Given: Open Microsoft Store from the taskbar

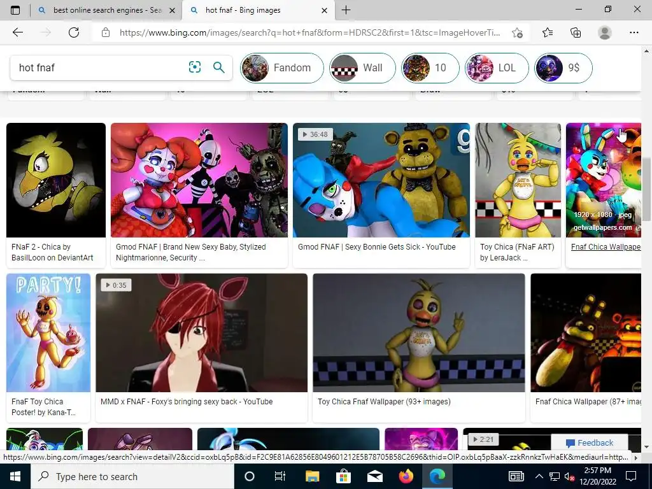Looking at the screenshot, I should tap(343, 476).
